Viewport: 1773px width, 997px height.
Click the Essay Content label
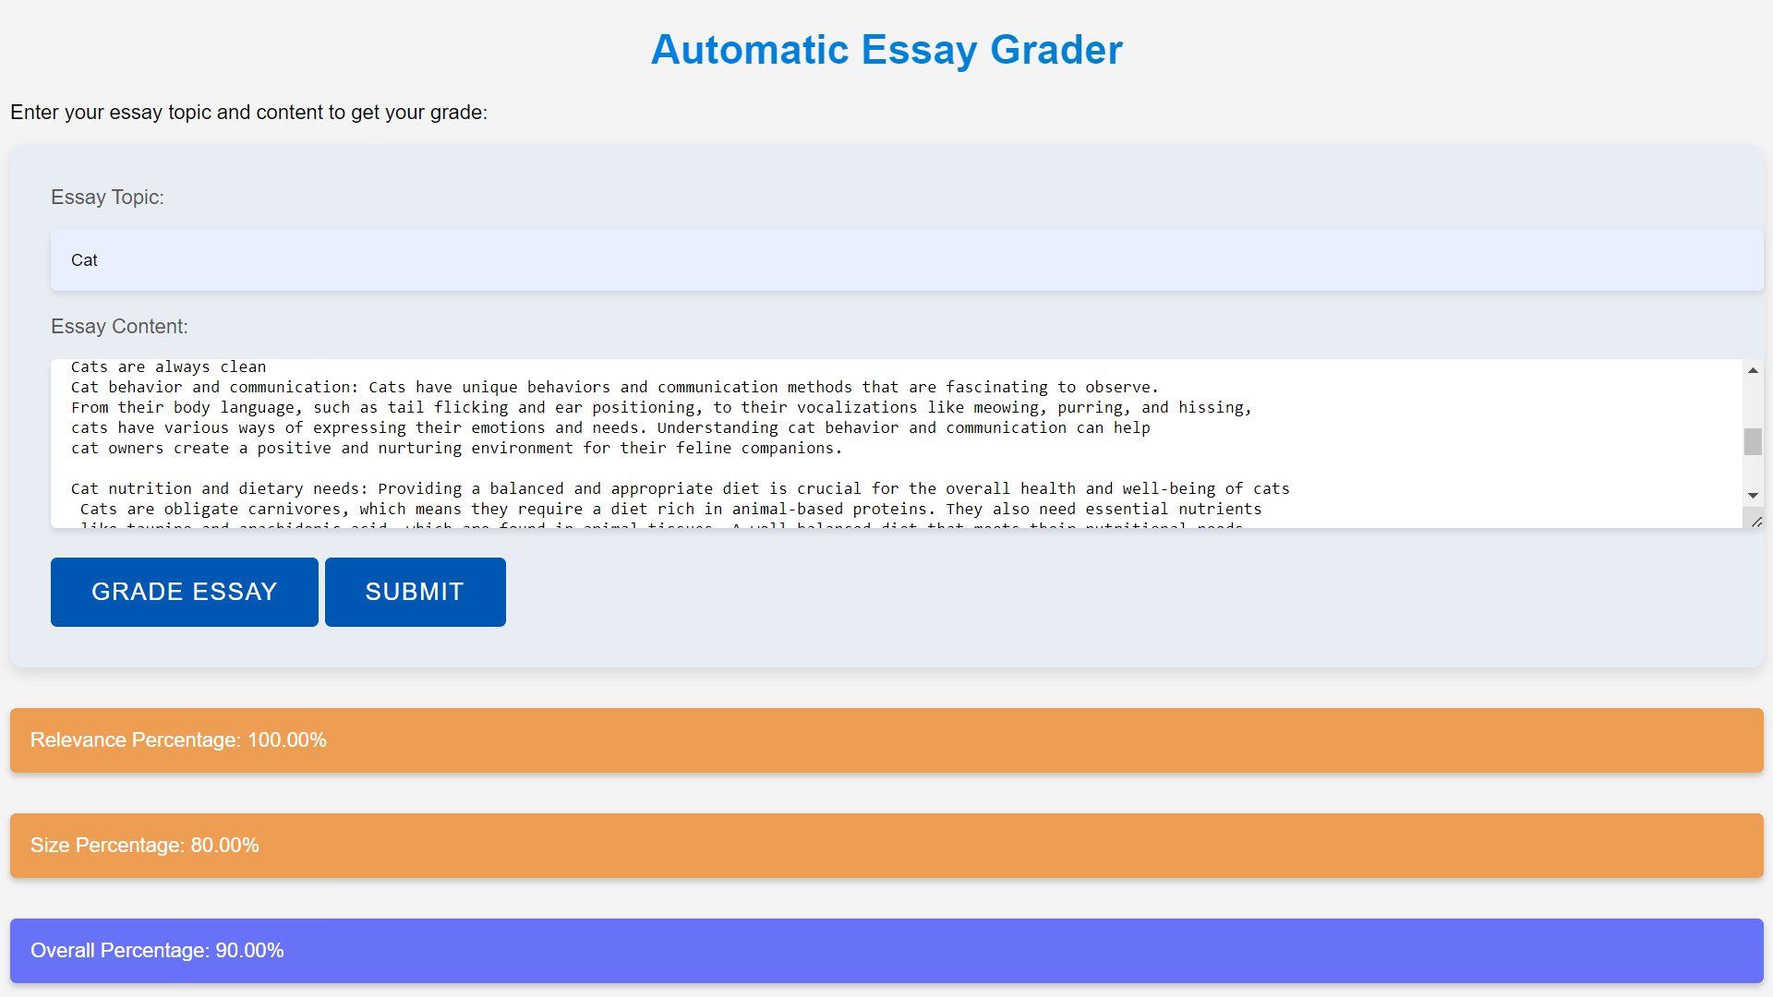[119, 327]
